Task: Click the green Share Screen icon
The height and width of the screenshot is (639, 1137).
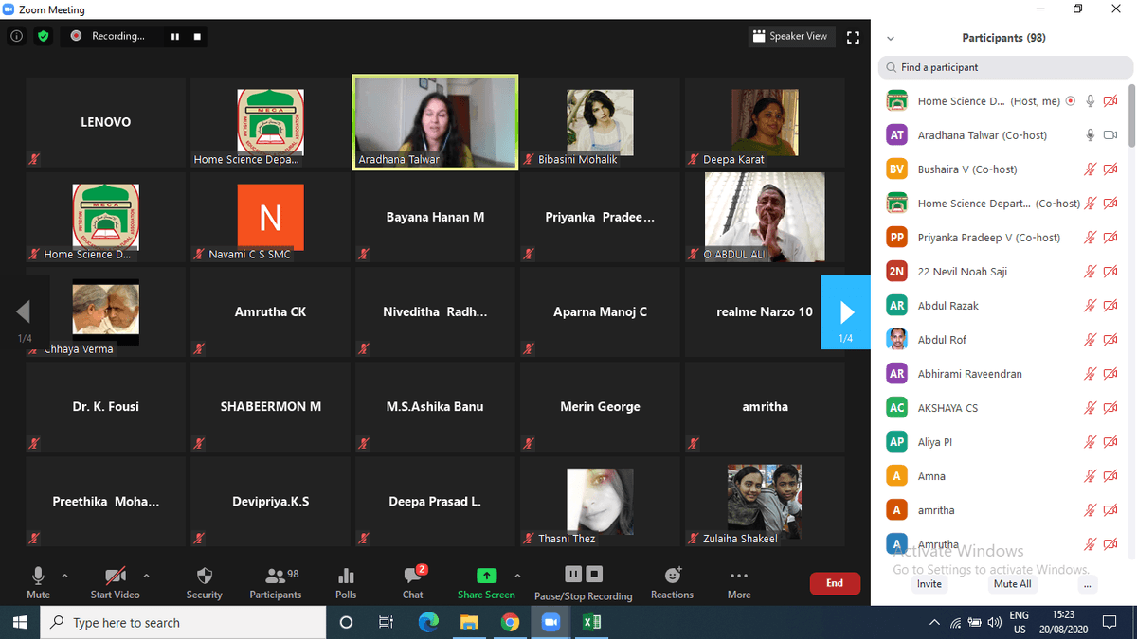Action: 486,576
